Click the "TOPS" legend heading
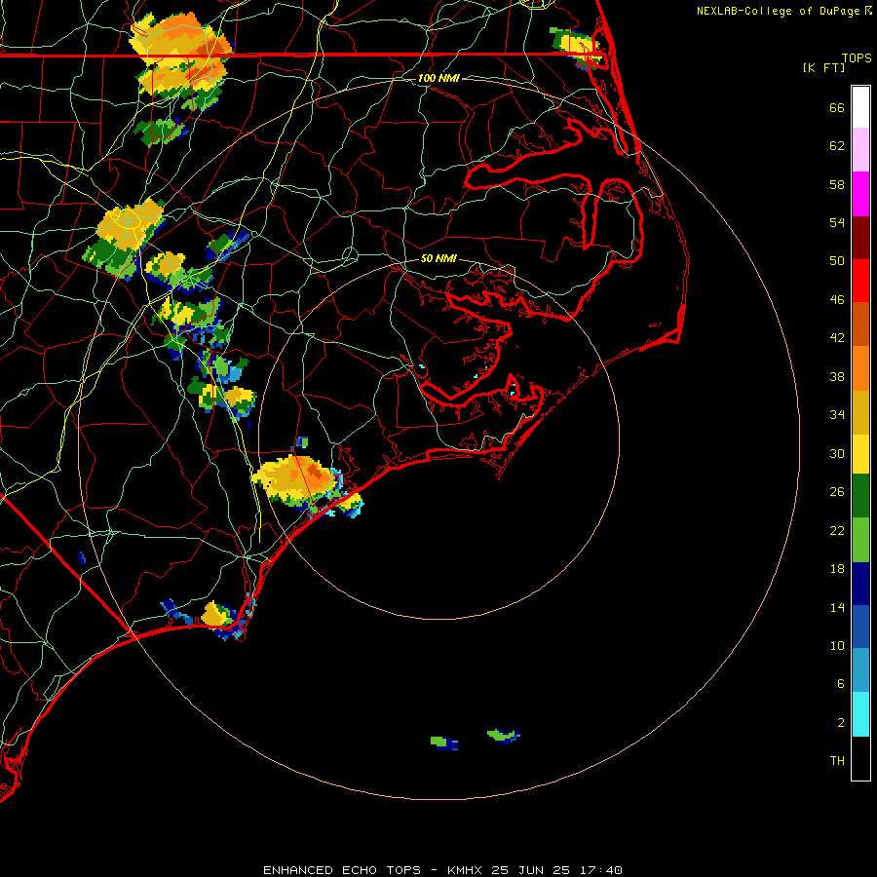The height and width of the screenshot is (877, 877). tap(857, 58)
